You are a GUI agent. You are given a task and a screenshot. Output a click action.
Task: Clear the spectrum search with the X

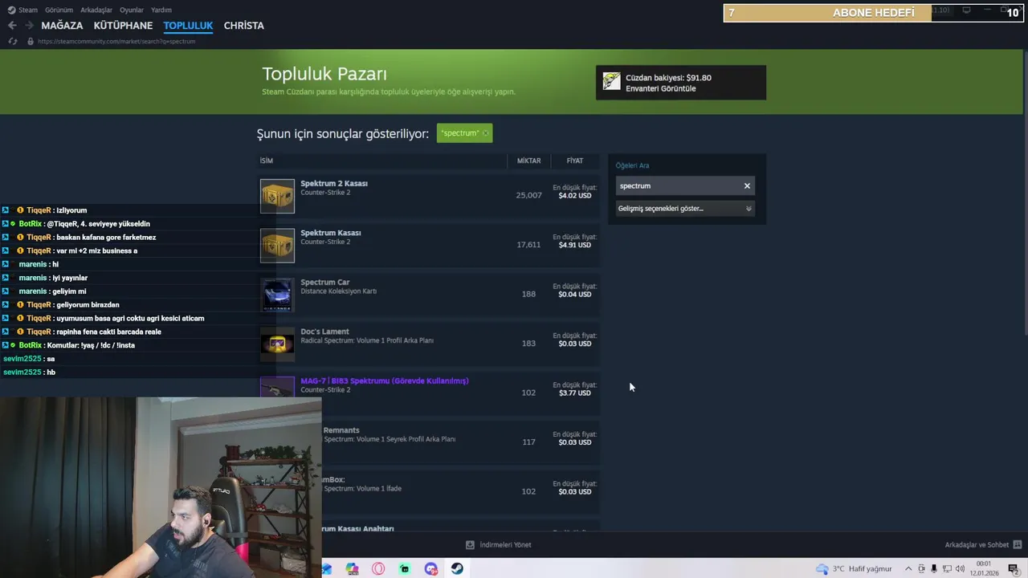(x=747, y=186)
